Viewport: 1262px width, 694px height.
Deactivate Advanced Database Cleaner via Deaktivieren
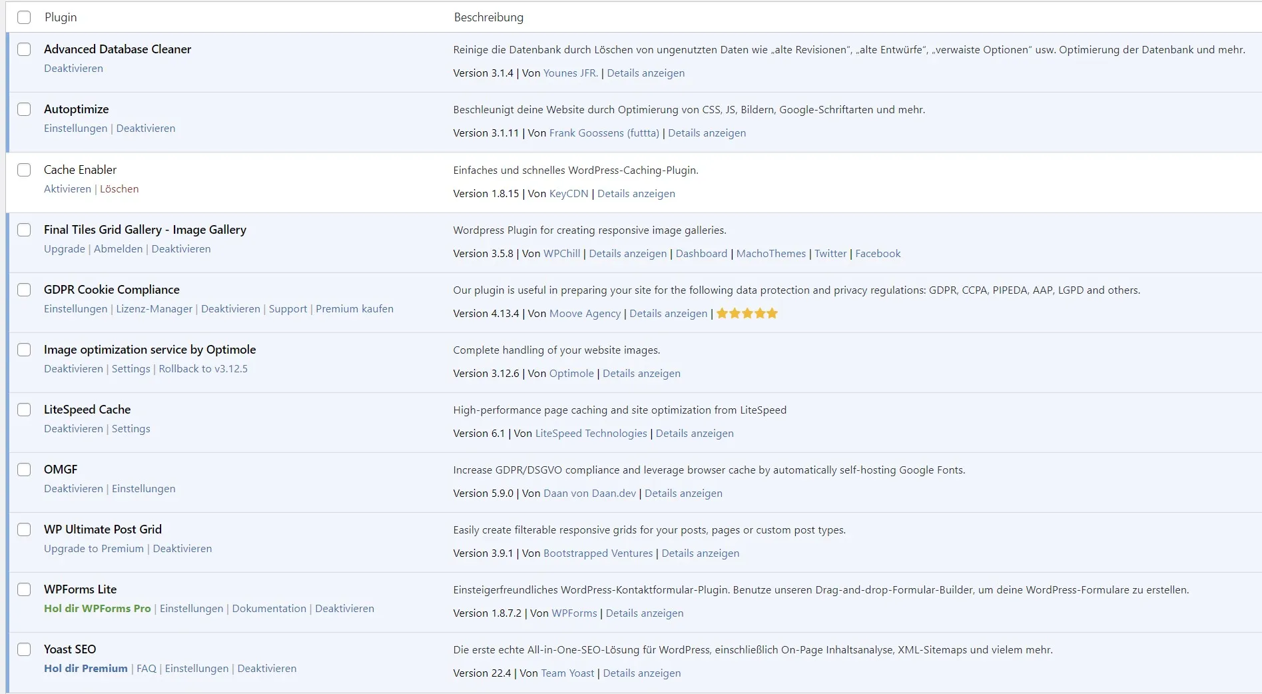[73, 69]
